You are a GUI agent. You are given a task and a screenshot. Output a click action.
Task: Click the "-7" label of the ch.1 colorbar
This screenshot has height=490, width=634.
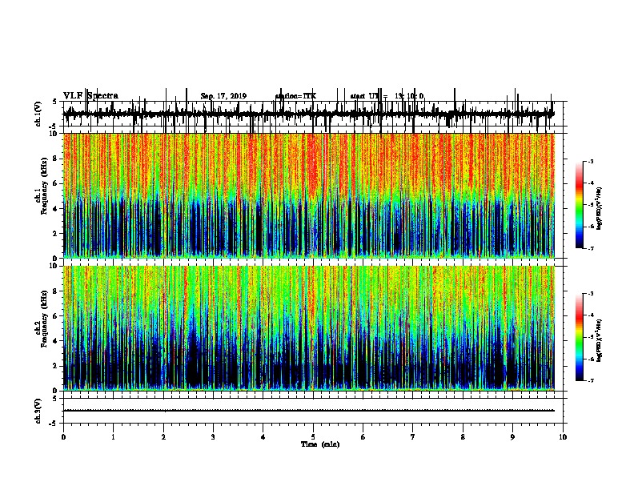(x=591, y=248)
